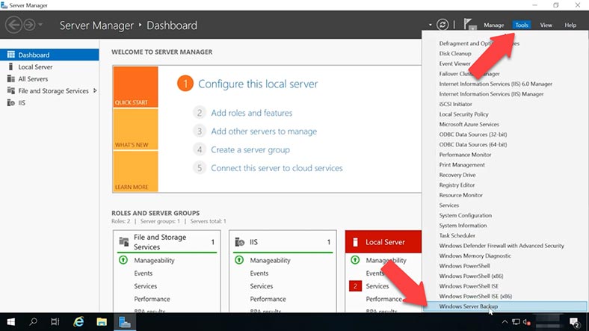
Task: Show hidden system tray icons chevron
Action: 505,322
